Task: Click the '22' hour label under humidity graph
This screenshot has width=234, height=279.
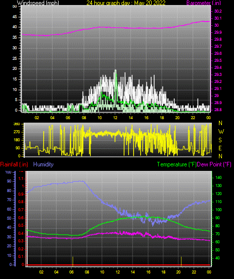Action: click(194, 272)
